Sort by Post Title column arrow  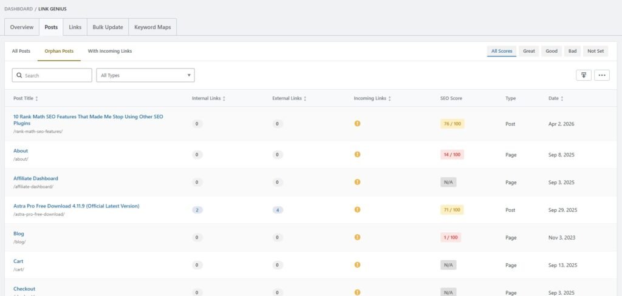point(37,98)
